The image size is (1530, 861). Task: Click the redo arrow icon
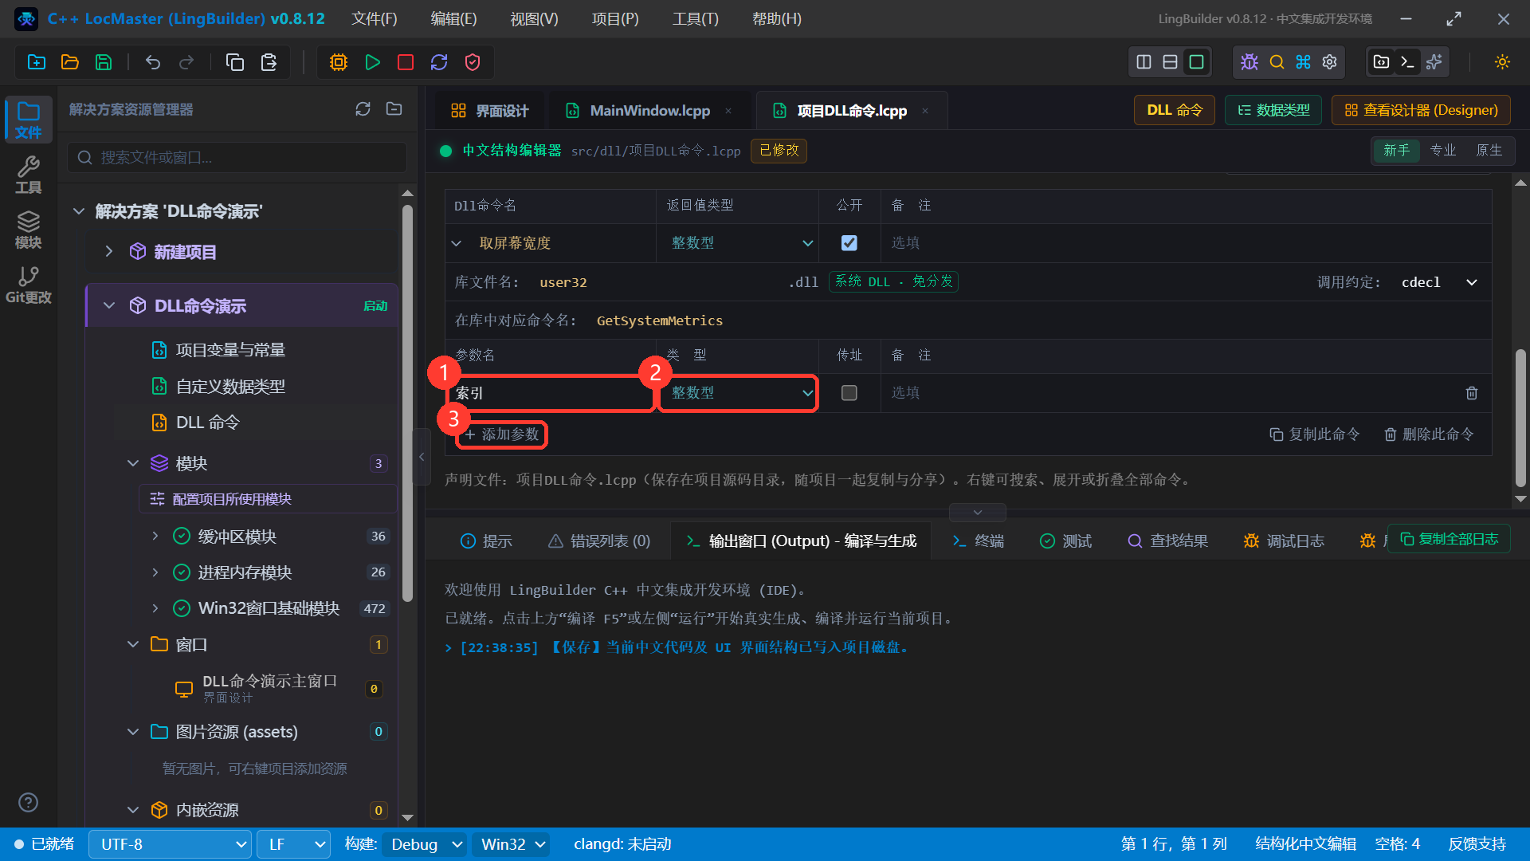point(186,62)
